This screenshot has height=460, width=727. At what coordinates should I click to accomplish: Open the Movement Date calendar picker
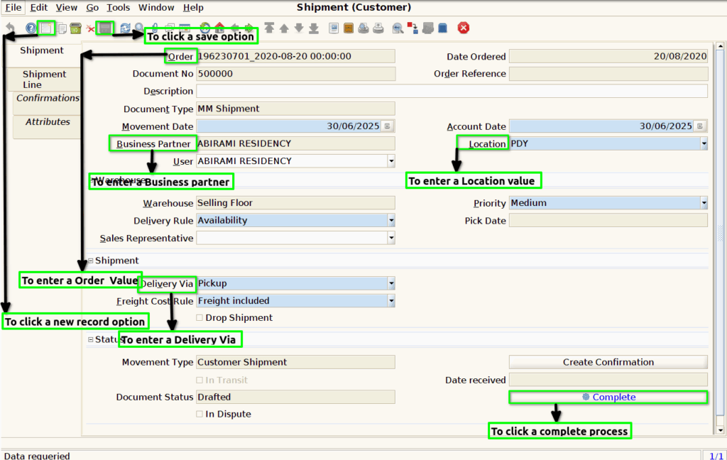point(388,126)
